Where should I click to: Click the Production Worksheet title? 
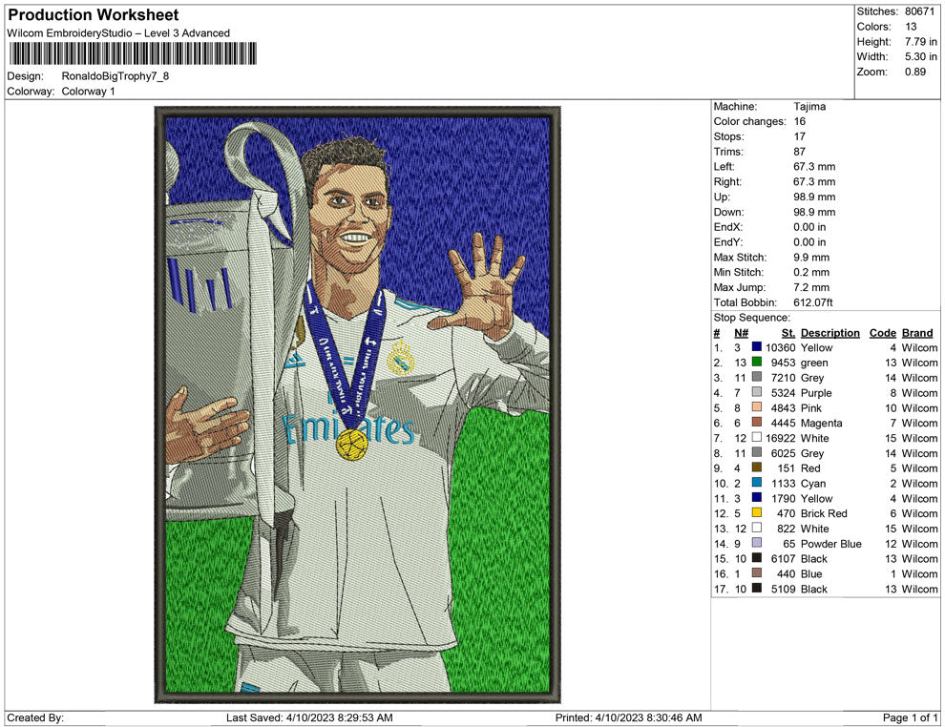click(94, 15)
